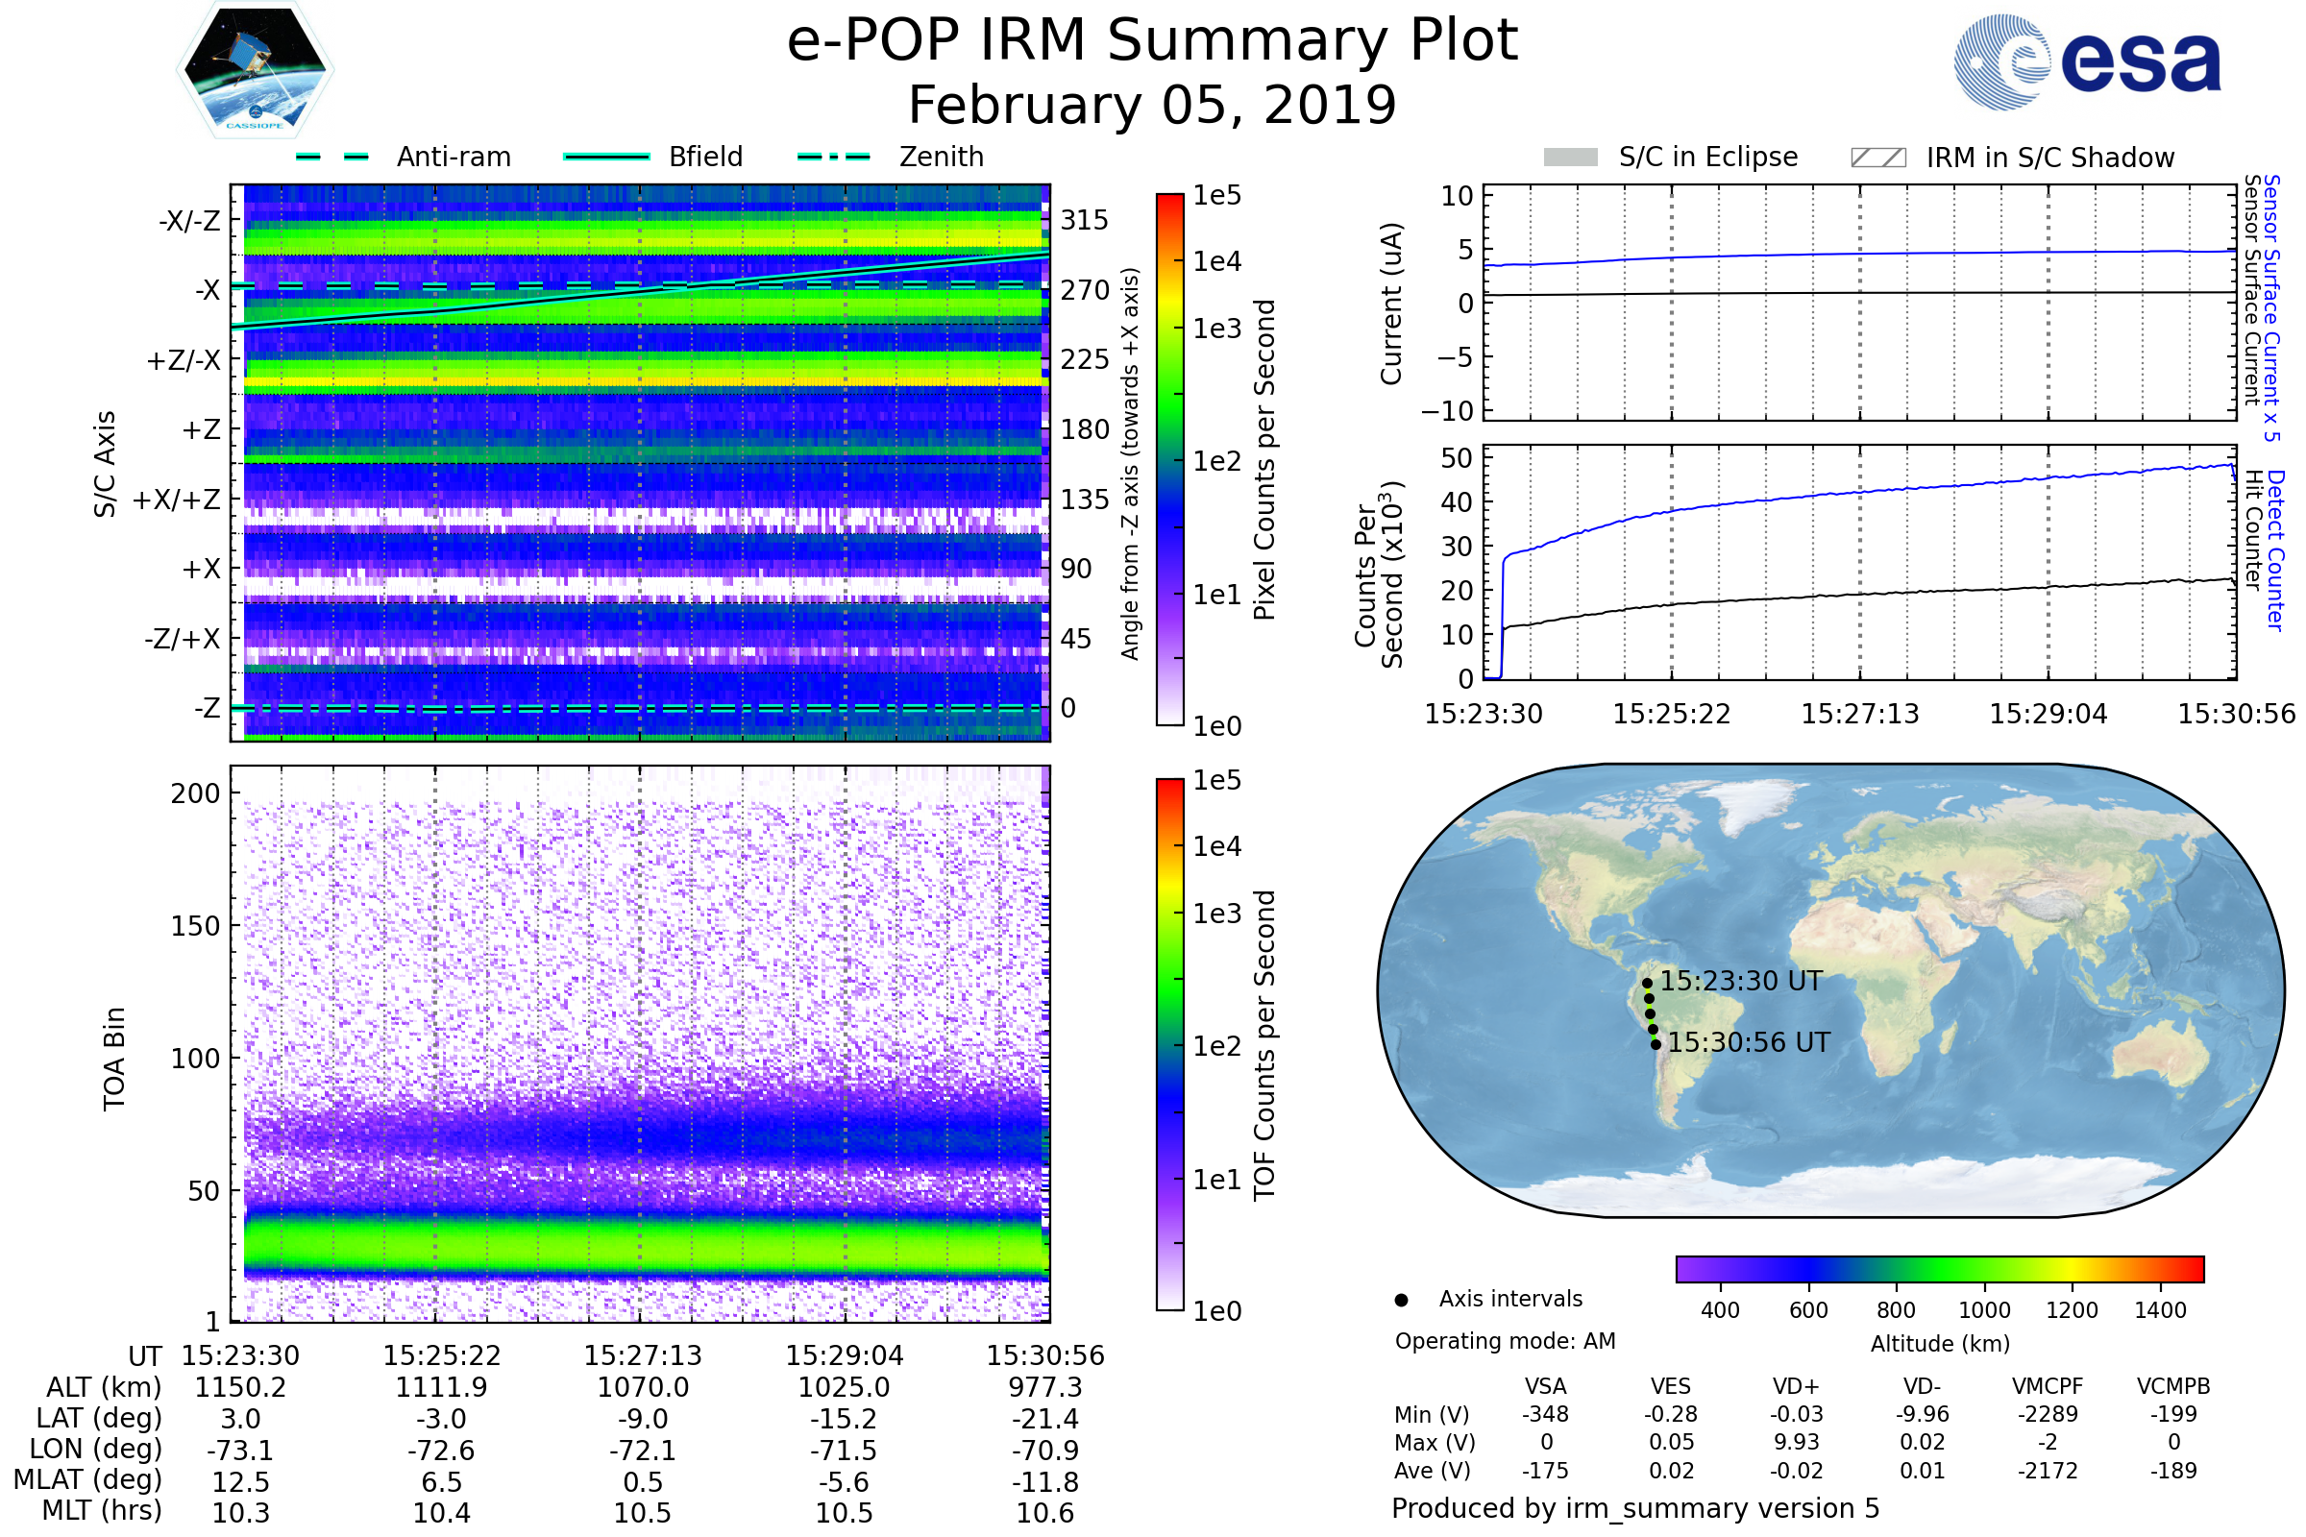Click the Pixel Counts per Second colorbar
This screenshot has width=2306, height=1537.
coord(1169,460)
